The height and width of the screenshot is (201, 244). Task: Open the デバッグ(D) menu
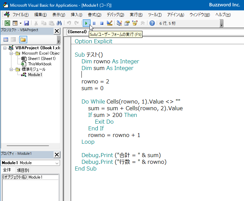(x=115, y=15)
